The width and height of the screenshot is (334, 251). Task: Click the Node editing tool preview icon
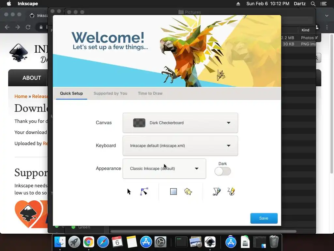144,192
